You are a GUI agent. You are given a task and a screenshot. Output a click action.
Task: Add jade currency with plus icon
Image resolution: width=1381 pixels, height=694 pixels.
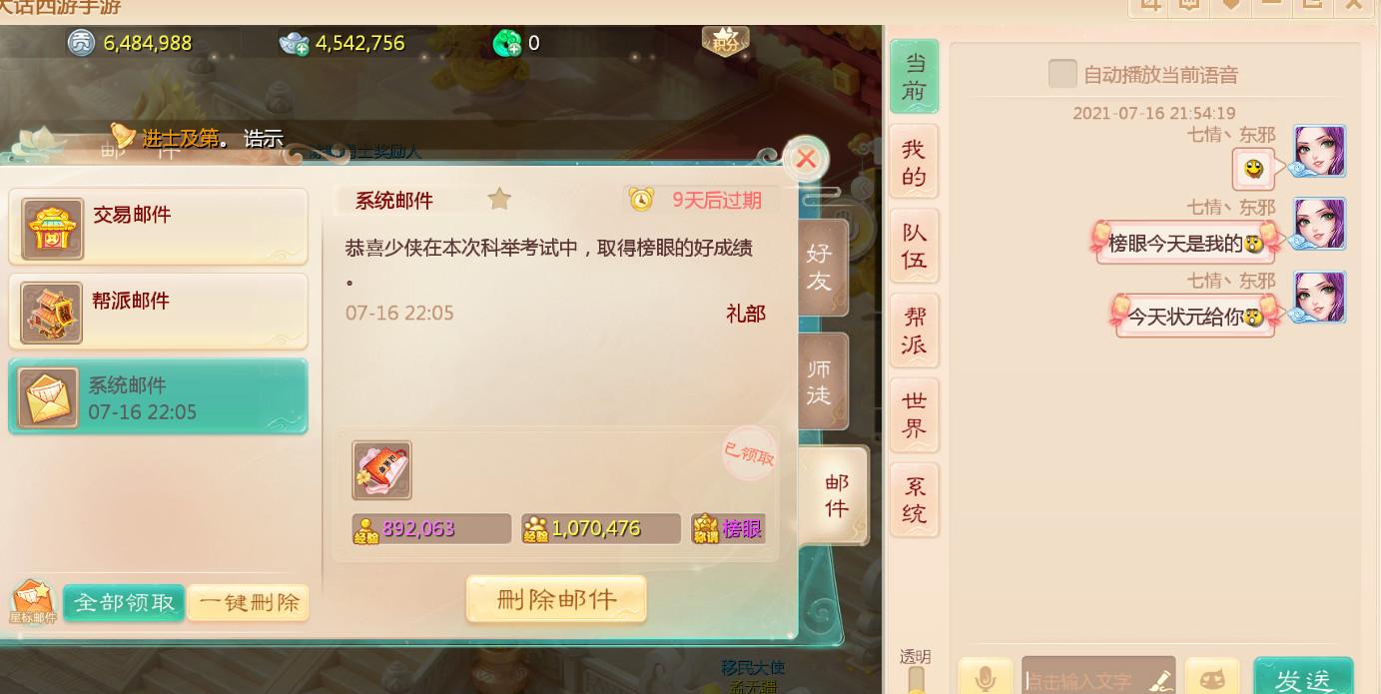(507, 43)
